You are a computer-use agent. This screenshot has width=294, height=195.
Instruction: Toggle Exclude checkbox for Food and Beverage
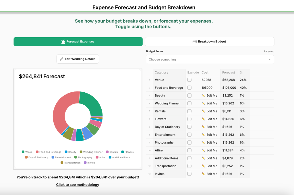[x=189, y=88]
